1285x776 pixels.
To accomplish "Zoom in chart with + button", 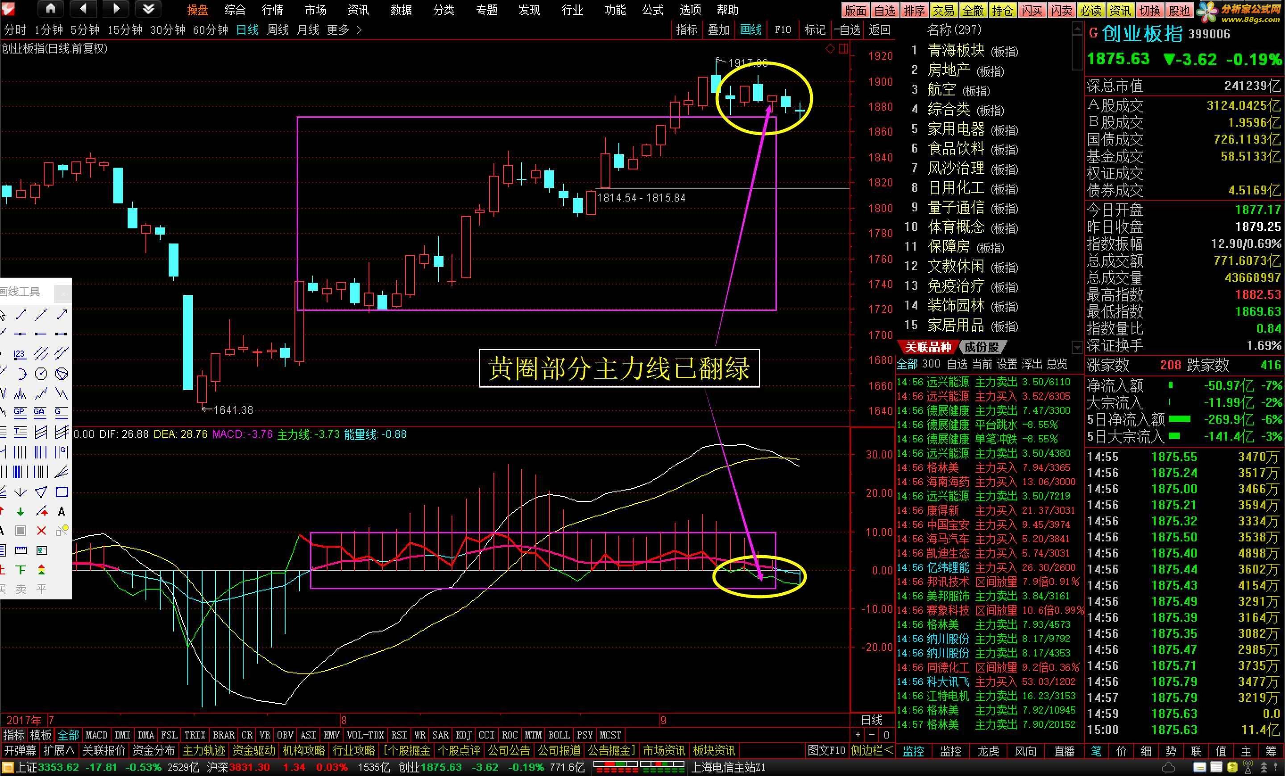I will [x=858, y=735].
